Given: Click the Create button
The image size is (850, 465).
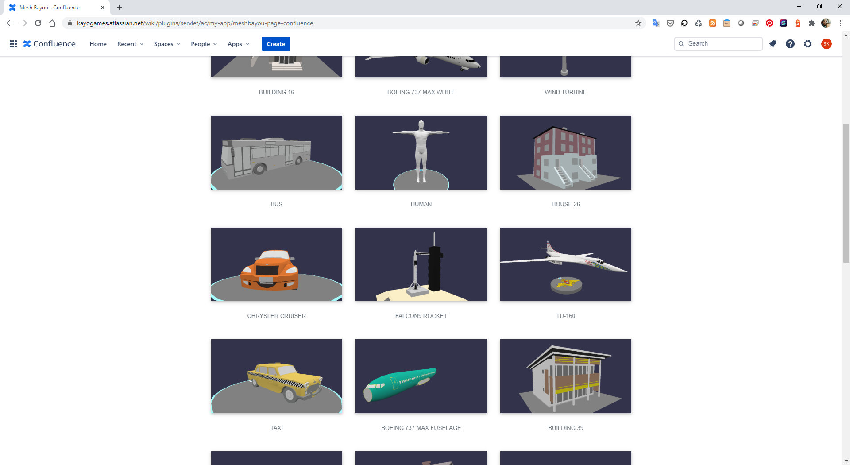Looking at the screenshot, I should click(x=276, y=44).
